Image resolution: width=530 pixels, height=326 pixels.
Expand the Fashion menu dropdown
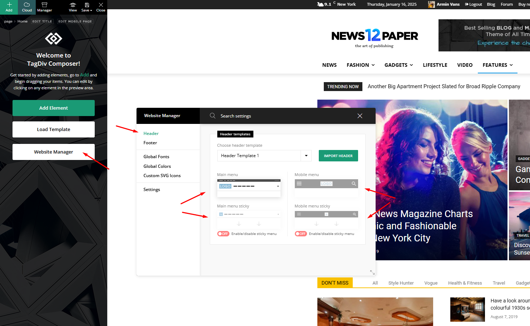361,65
